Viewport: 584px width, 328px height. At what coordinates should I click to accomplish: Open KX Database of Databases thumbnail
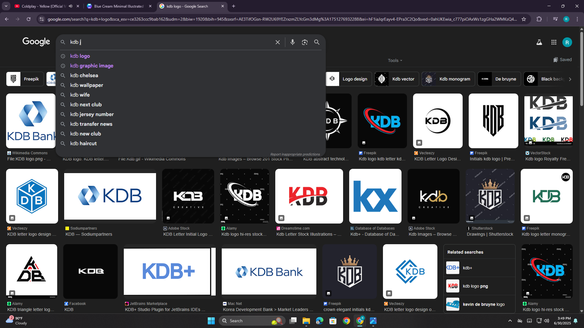coord(375,196)
